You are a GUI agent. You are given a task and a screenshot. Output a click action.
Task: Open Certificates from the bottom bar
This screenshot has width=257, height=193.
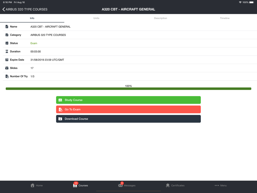[175, 186]
